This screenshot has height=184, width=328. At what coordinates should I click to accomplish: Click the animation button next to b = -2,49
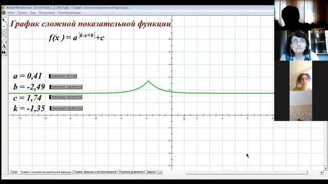[x=66, y=87]
